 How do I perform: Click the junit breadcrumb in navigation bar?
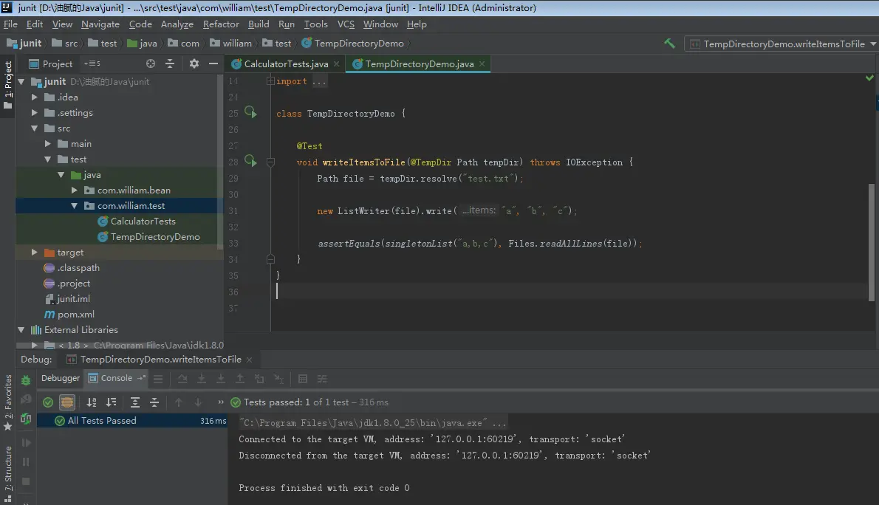(24, 43)
